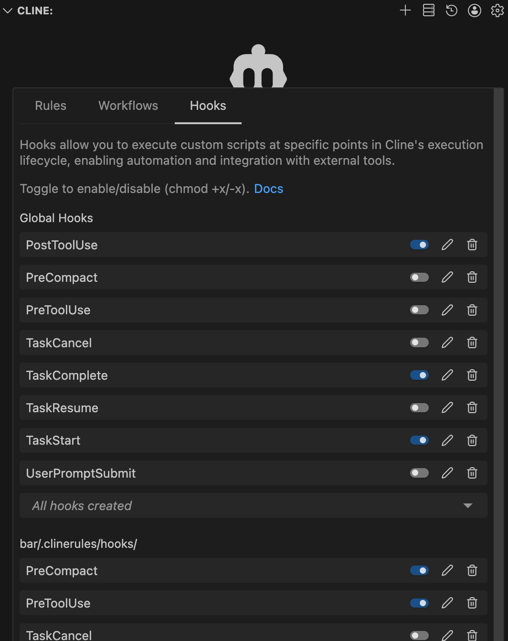Screen dimensions: 508x641
Task: Edit the PostToolUse global hook
Action: (x=447, y=245)
